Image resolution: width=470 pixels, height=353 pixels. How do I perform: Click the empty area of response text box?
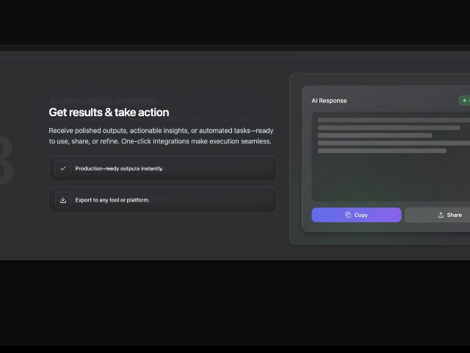389,180
